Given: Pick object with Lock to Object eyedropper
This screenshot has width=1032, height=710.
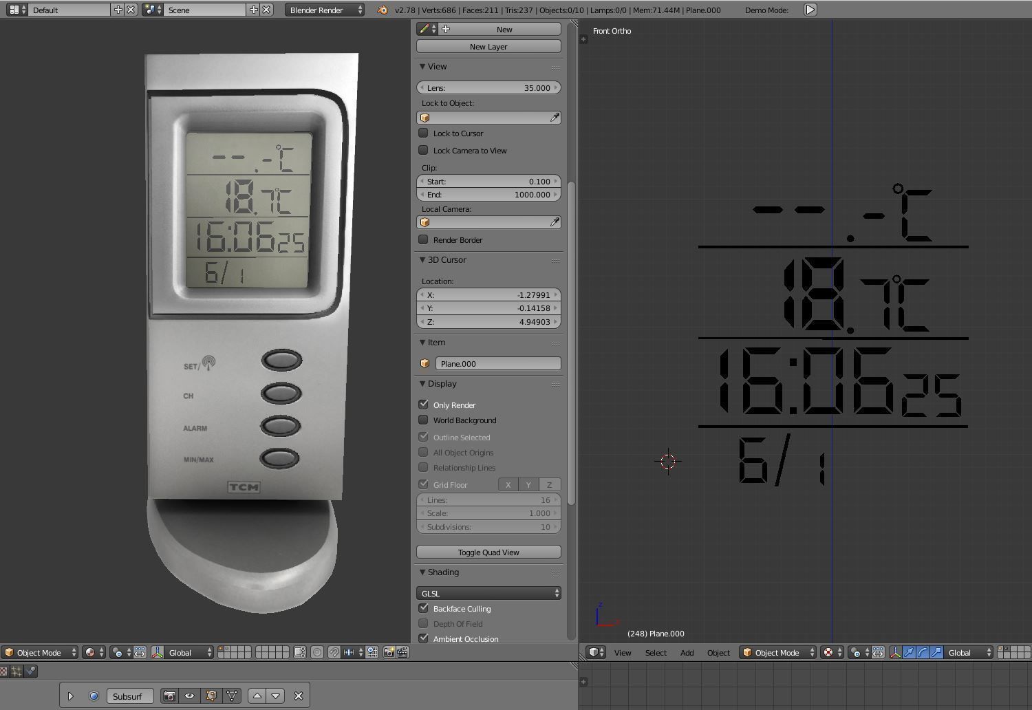Looking at the screenshot, I should pos(554,118).
